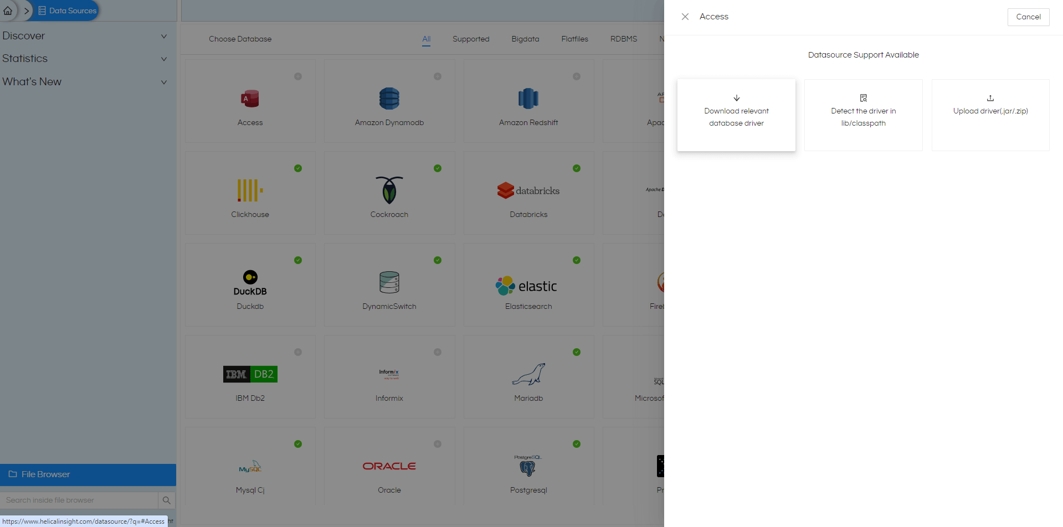Choose Detect the driver in lib/classpath
This screenshot has height=527, width=1063.
(863, 115)
